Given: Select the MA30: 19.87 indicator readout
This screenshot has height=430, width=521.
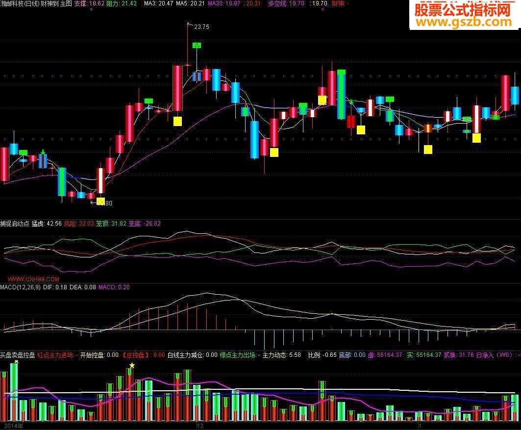Looking at the screenshot, I should click(x=224, y=3).
